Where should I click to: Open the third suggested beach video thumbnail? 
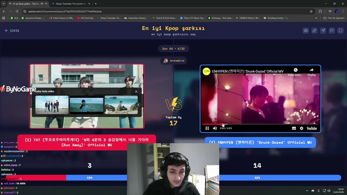pyautogui.click(x=121, y=105)
